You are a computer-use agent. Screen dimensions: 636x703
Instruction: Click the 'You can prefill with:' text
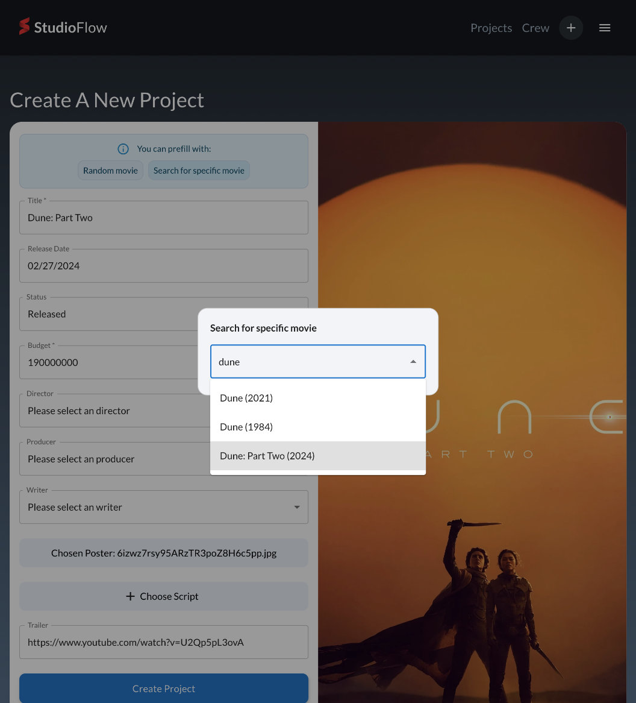(174, 149)
